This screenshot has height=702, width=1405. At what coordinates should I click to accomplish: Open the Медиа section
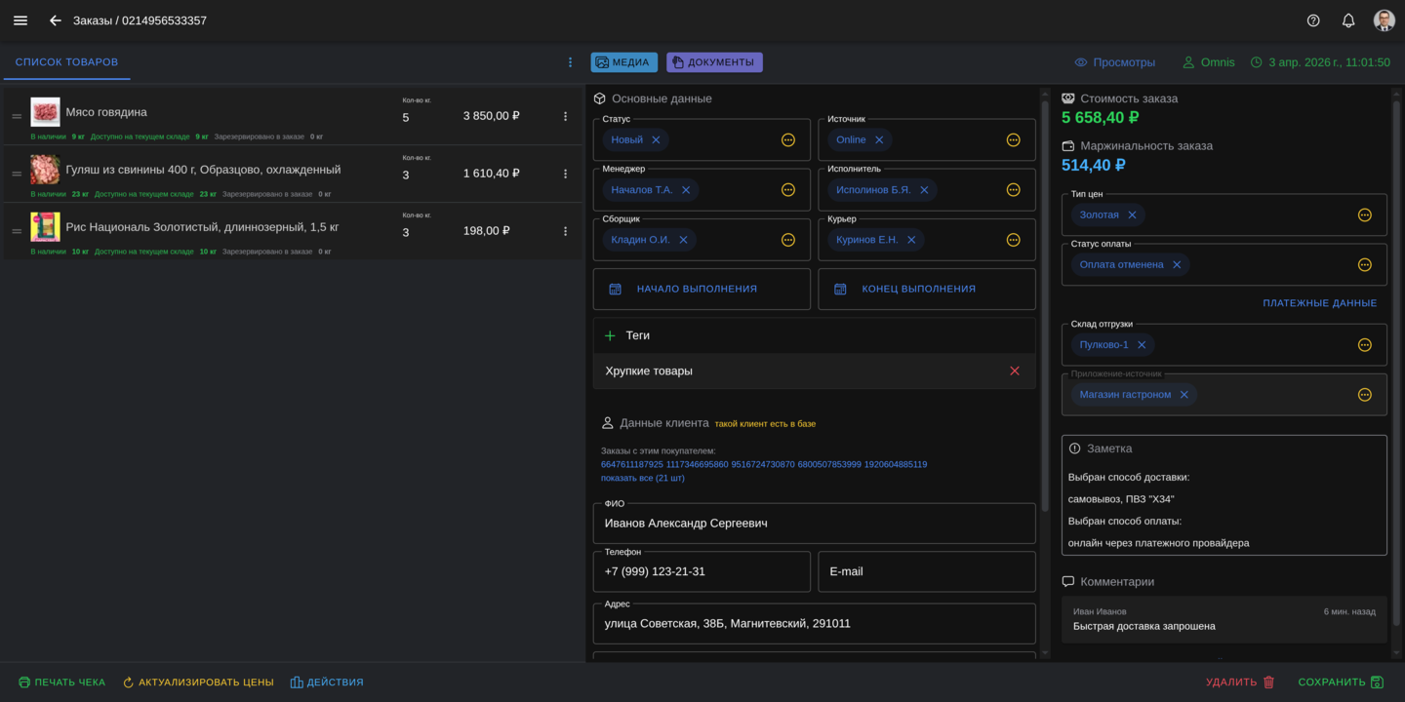click(x=623, y=62)
